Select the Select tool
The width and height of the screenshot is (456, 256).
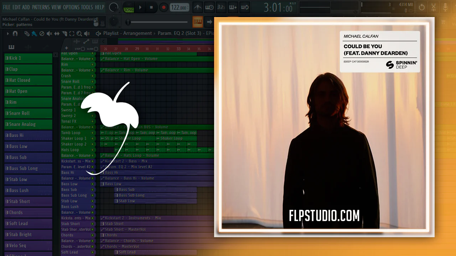(72, 33)
